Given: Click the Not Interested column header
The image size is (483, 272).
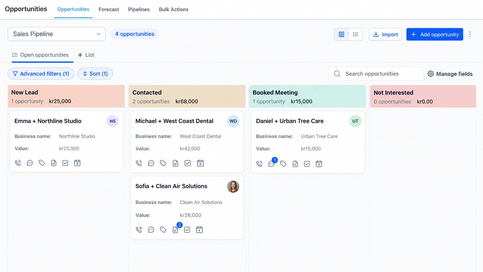Looking at the screenshot, I should point(423,97).
